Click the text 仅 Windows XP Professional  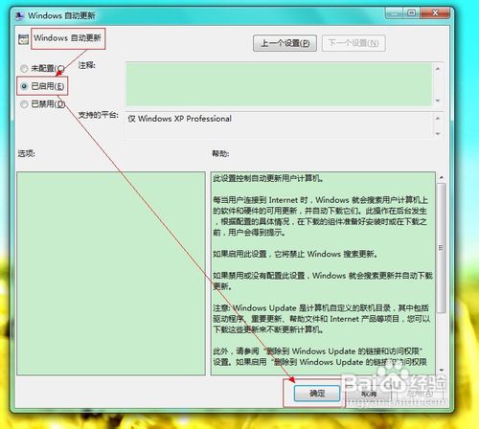(180, 119)
